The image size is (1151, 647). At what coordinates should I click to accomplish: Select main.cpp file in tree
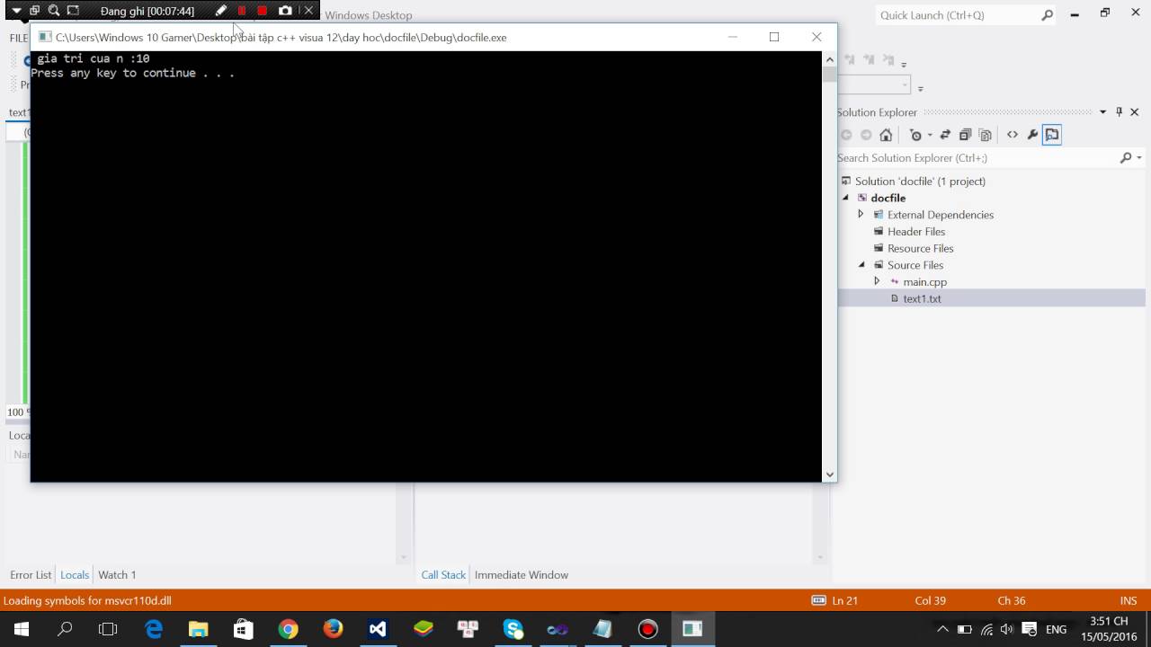924,281
